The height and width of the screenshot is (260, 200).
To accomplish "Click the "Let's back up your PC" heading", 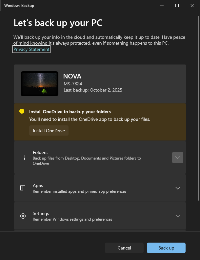I will click(58, 23).
